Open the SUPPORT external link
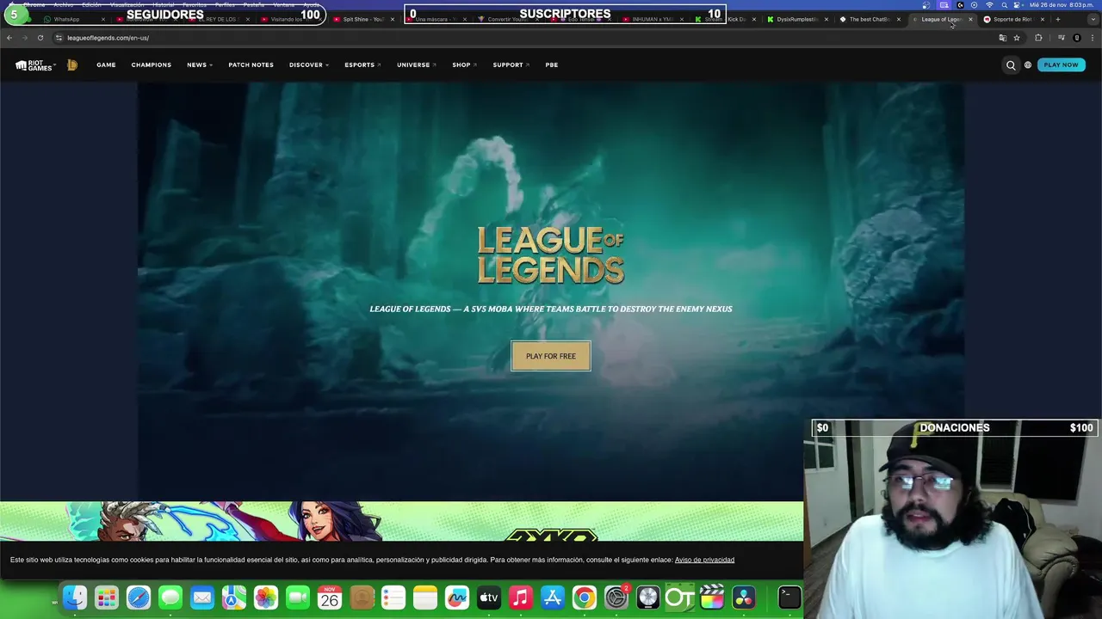This screenshot has height=619, width=1102. (511, 64)
